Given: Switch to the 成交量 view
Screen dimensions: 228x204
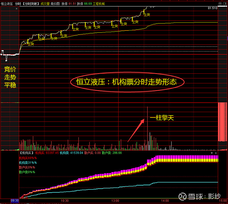Looking at the screenshot, I should [x=45, y=4].
